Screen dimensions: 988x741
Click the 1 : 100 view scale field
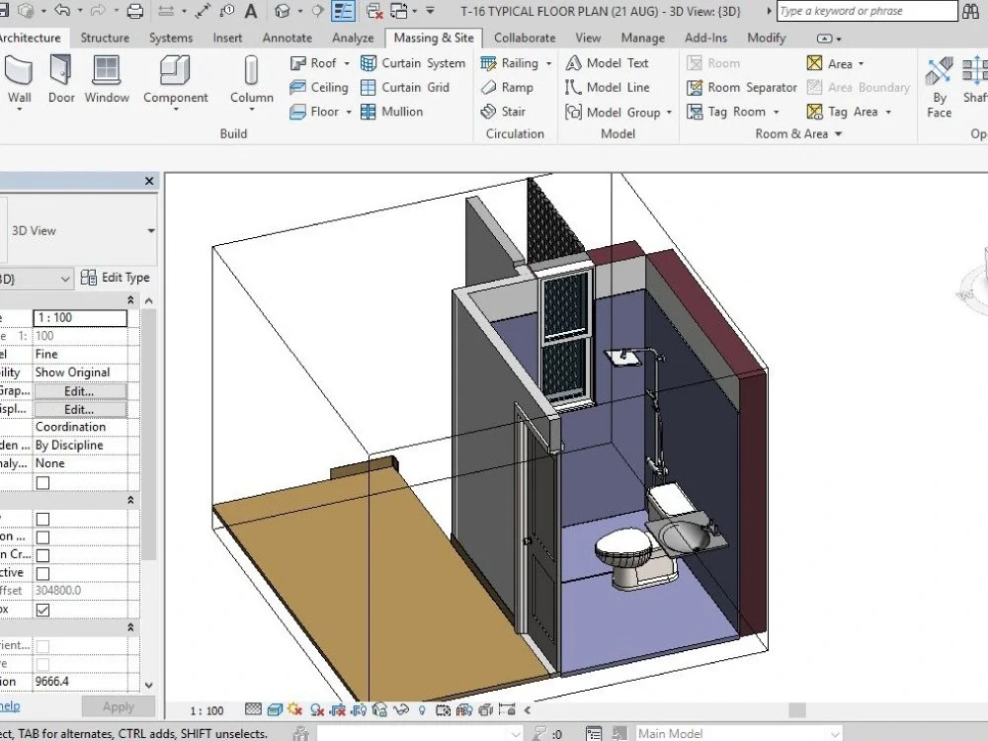tap(80, 317)
